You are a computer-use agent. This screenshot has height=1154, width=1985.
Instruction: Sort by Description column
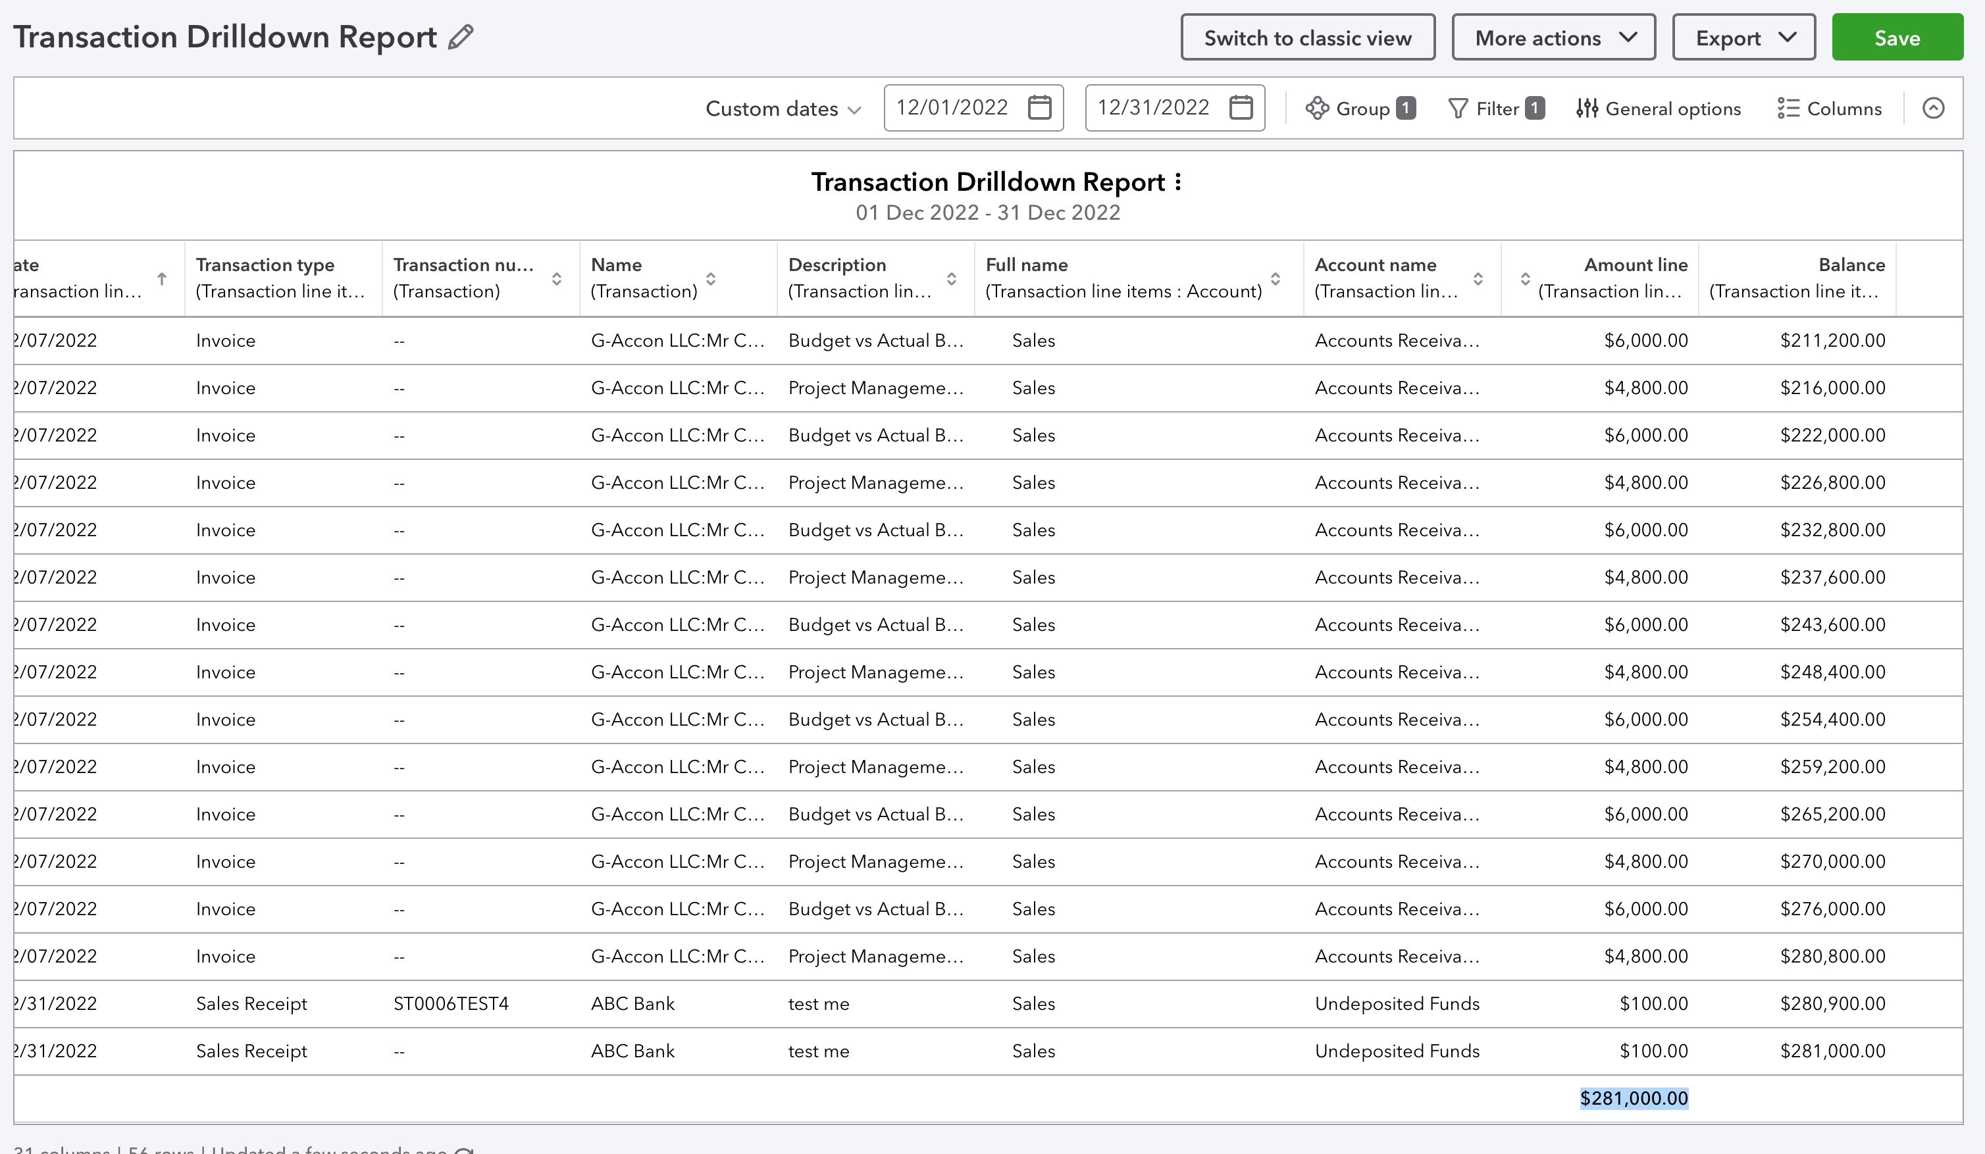(x=952, y=279)
